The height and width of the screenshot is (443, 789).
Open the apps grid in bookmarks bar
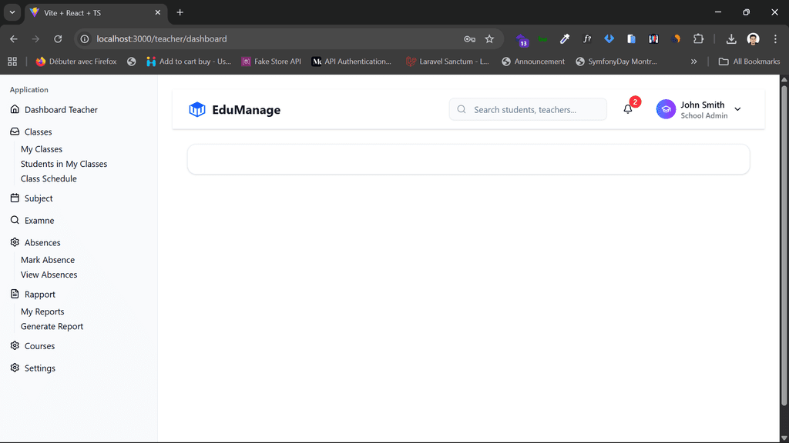[x=12, y=62]
